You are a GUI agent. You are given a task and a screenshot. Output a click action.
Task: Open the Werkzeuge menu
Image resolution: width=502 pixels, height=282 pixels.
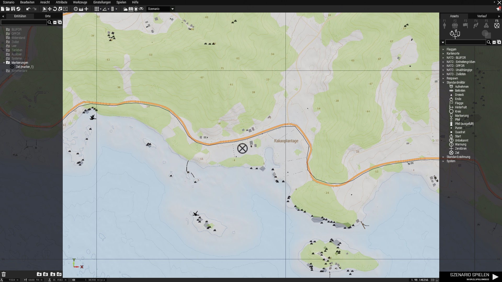80,2
